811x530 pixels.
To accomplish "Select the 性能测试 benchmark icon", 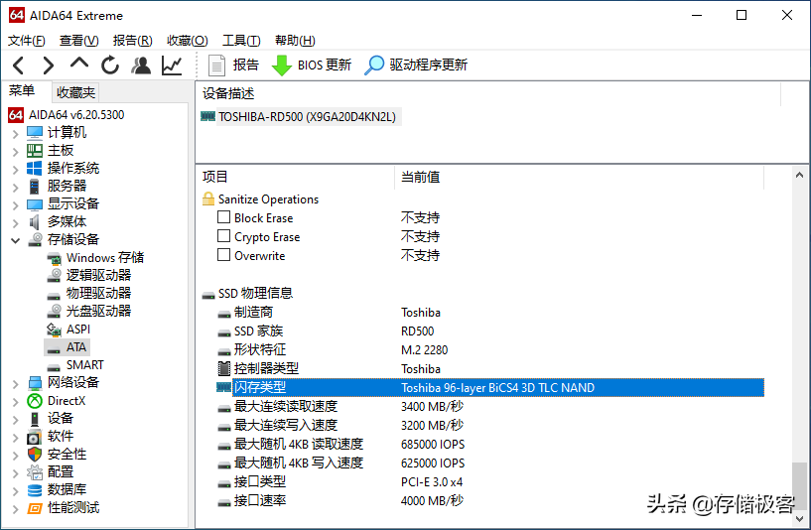I will (x=35, y=508).
